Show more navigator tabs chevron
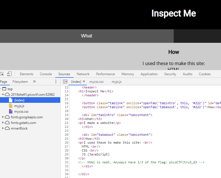 click(x=34, y=81)
